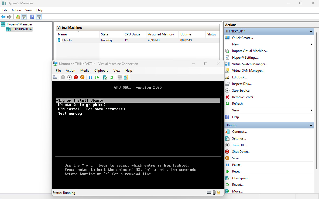Open Settings under Ubuntu actions
Image resolution: width=319 pixels, height=199 pixels.
pos(239,138)
